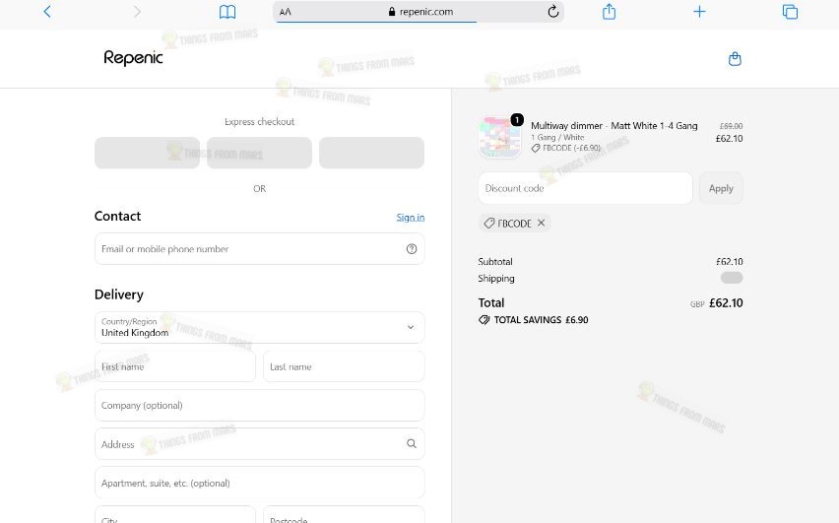Click the search magnifier in Address field

click(x=412, y=444)
